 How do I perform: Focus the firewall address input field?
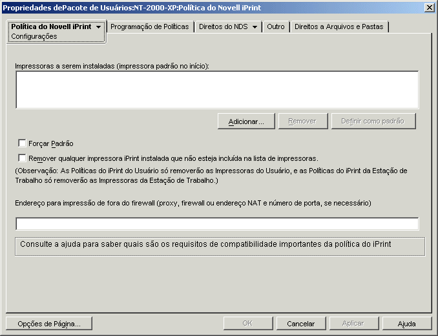pyautogui.click(x=217, y=224)
